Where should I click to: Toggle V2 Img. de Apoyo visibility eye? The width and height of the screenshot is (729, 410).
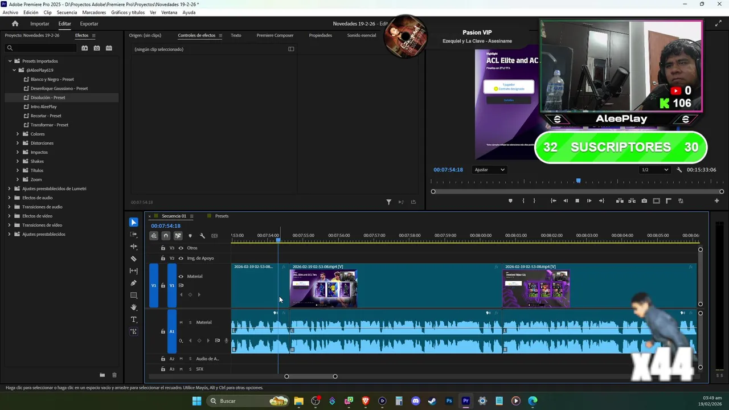point(181,259)
